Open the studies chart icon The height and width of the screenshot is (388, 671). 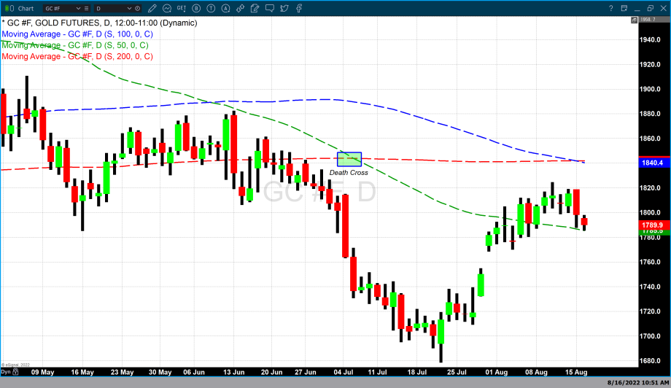(167, 8)
